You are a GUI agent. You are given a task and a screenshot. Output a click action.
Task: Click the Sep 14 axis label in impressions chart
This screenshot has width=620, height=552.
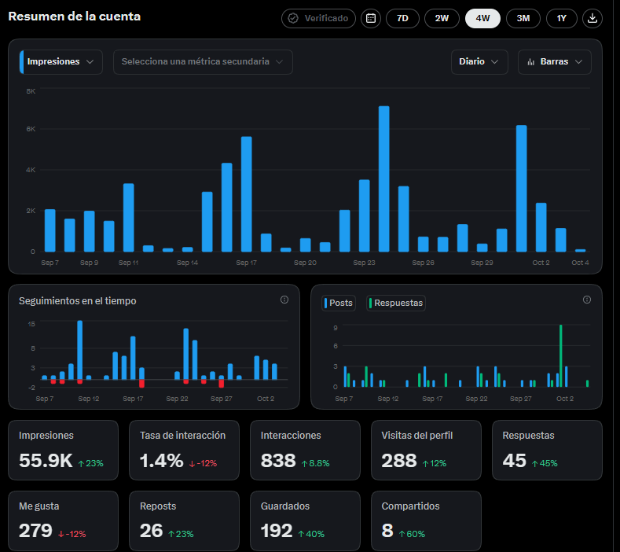click(x=188, y=263)
